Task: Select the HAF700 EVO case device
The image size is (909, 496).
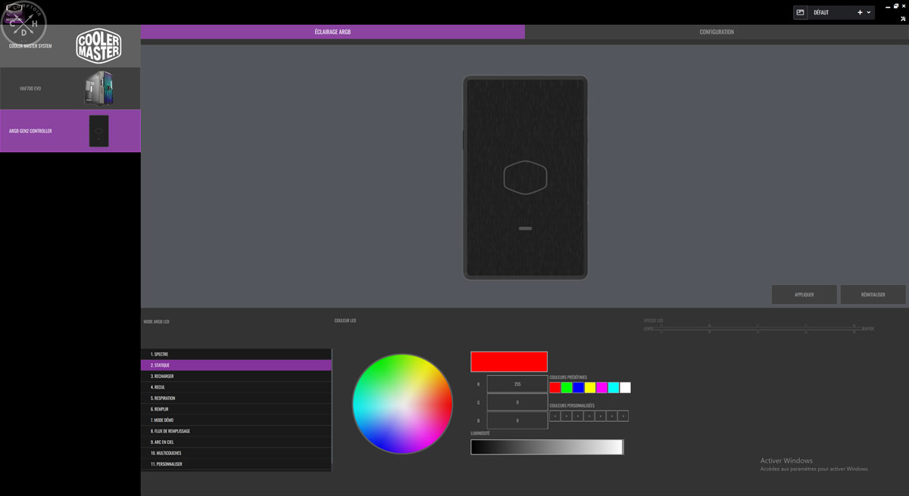Action: coord(70,88)
